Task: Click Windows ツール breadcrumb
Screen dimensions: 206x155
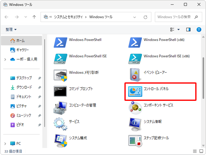Action: click(101, 17)
